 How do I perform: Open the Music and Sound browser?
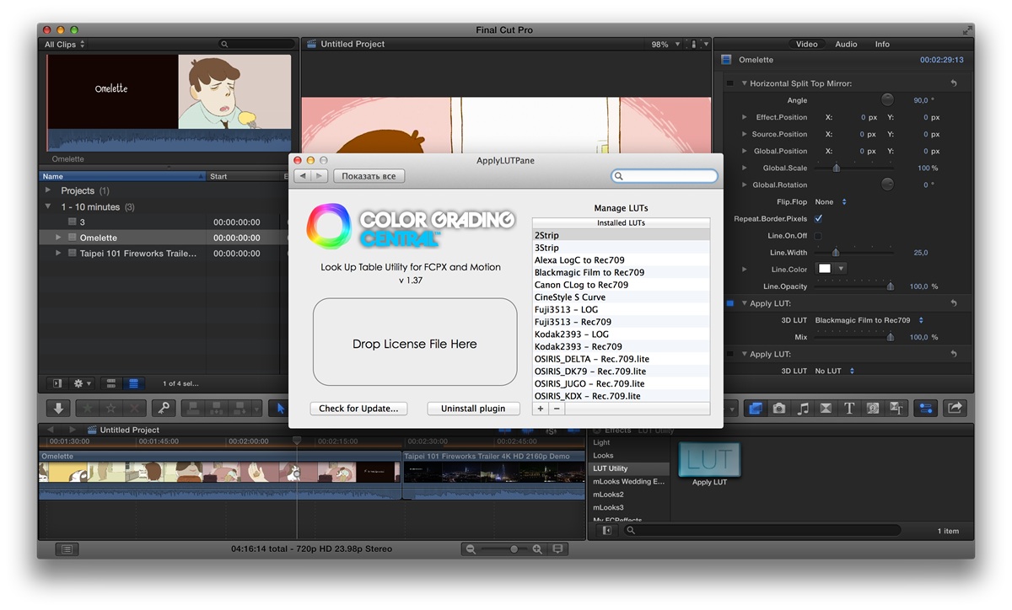[803, 408]
